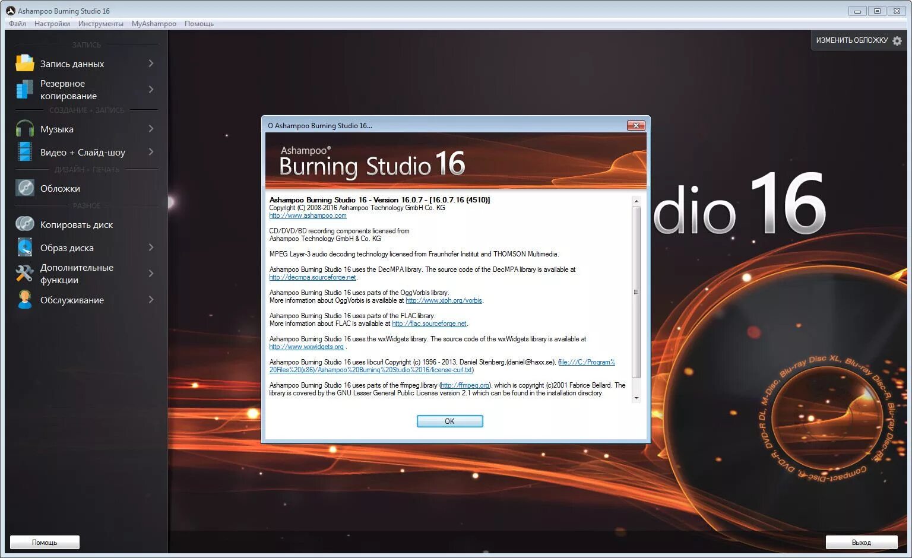912x558 pixels.
Task: Click the Обложки disc icon
Action: point(24,188)
